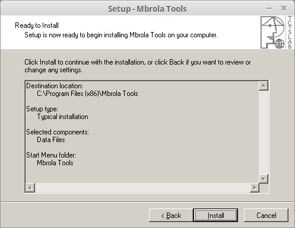
Task: Click the horizontal scroll right arrow
Action: point(255,187)
